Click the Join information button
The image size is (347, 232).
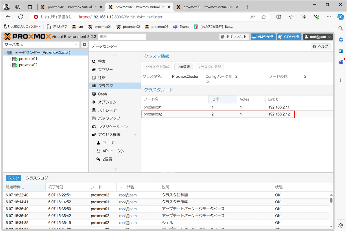coord(183,67)
